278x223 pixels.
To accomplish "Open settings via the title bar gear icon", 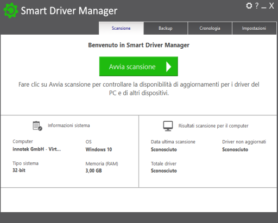I will [x=249, y=6].
